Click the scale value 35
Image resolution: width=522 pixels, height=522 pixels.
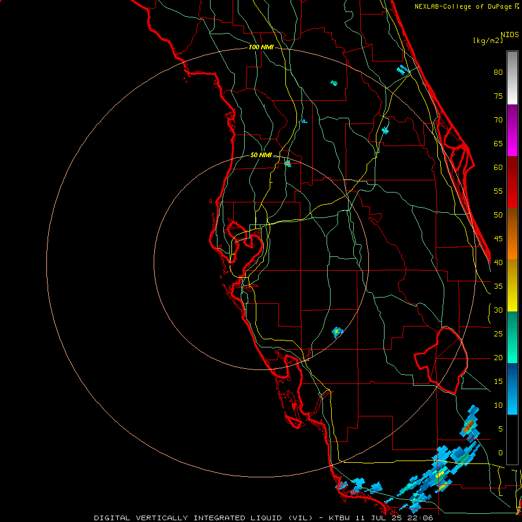coord(498,287)
